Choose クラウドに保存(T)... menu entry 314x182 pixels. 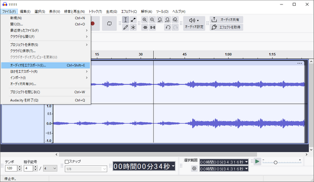[x=46, y=51]
